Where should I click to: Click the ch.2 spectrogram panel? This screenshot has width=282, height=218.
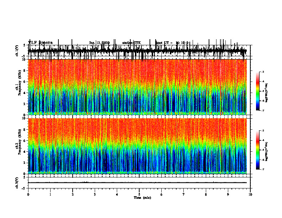point(137,146)
